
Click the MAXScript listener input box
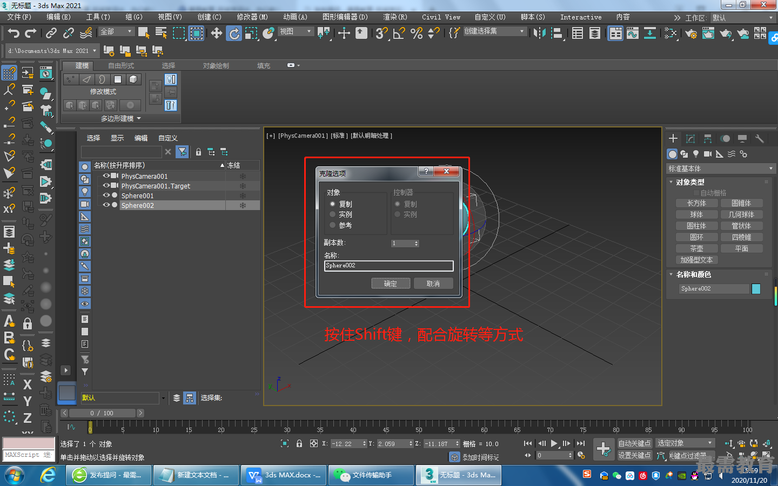tap(29, 455)
